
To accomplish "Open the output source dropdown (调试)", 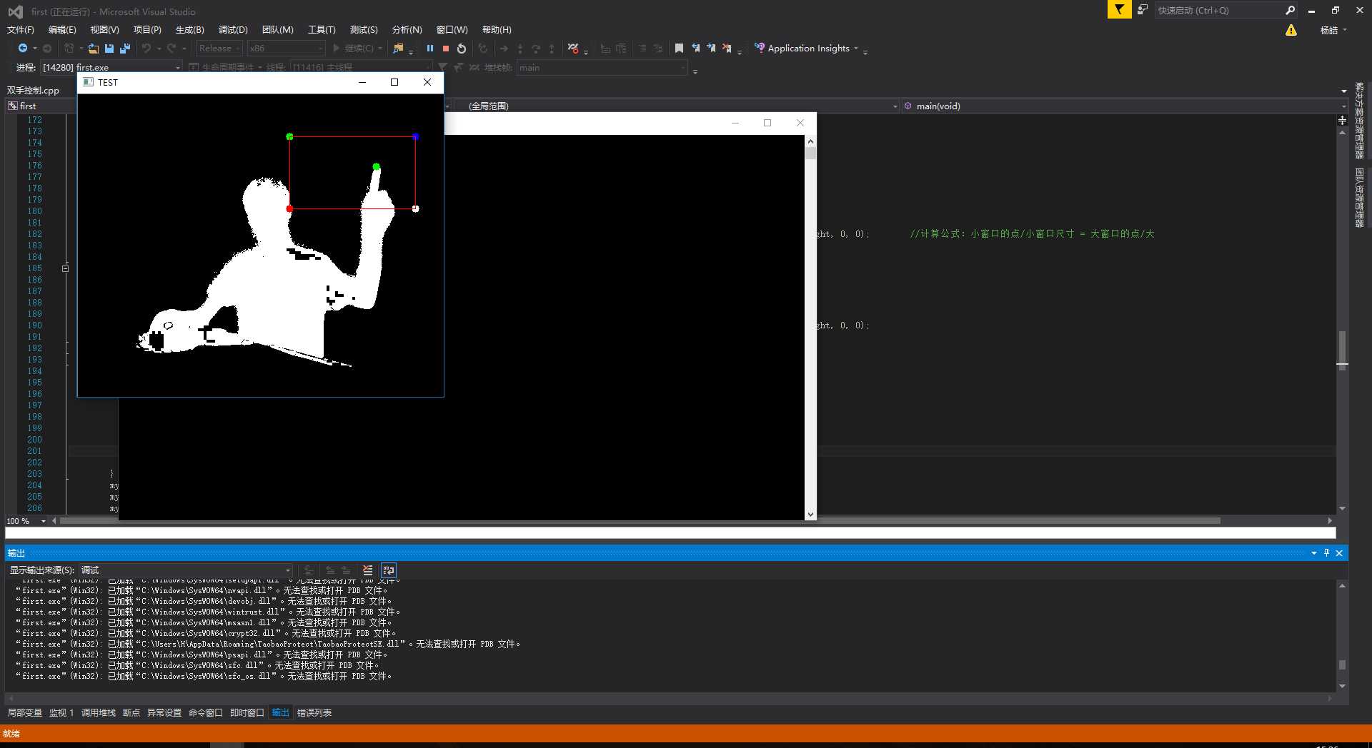I will point(186,570).
